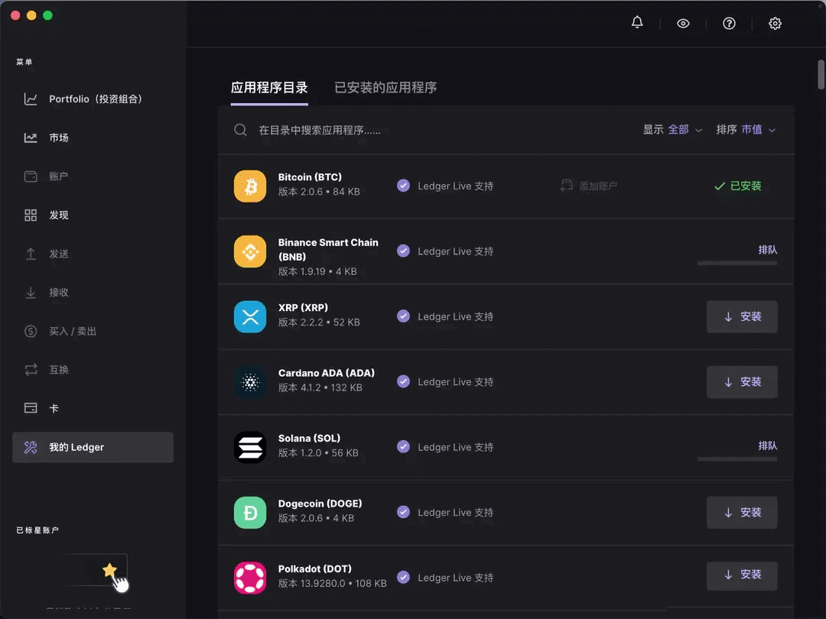Open 互换 (swap) from the sidebar
The width and height of the screenshot is (826, 619).
pyautogui.click(x=31, y=369)
